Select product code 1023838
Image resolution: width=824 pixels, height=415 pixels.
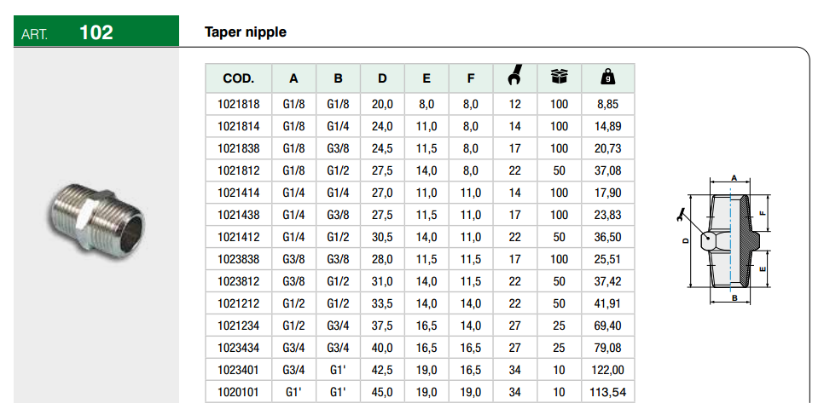(239, 259)
